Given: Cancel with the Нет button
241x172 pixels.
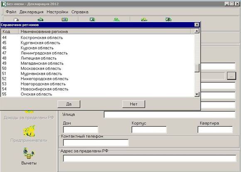Looking at the screenshot, I should click(x=133, y=104).
